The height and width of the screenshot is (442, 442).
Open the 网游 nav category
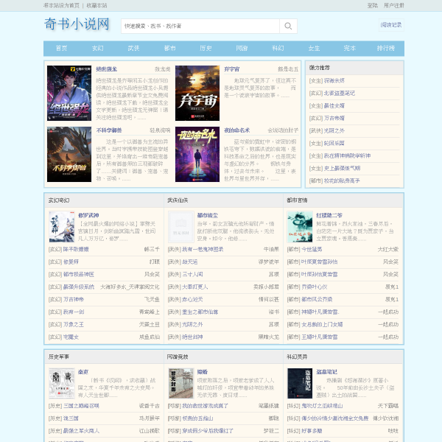click(242, 48)
